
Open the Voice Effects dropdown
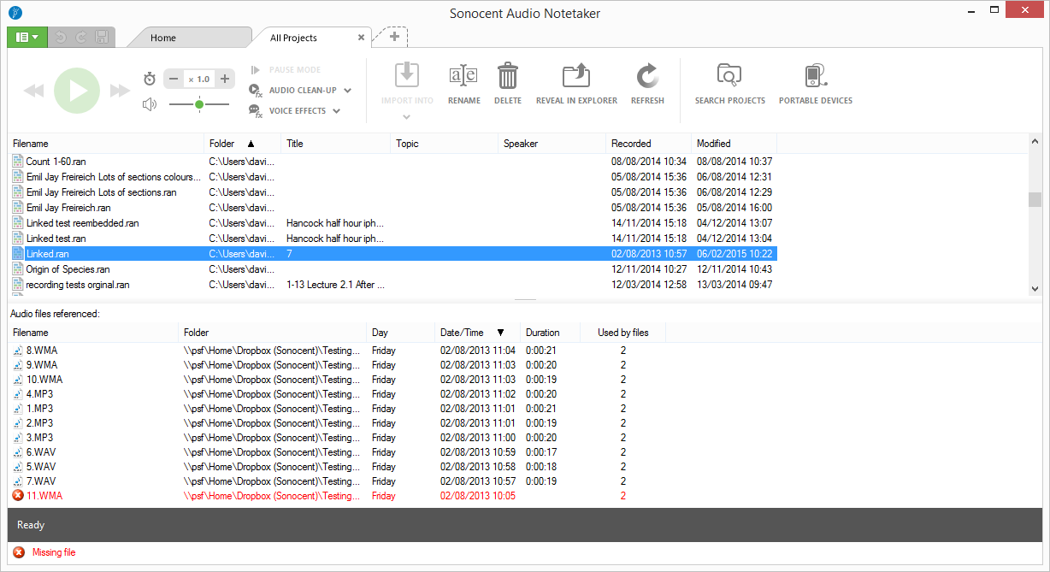[294, 110]
